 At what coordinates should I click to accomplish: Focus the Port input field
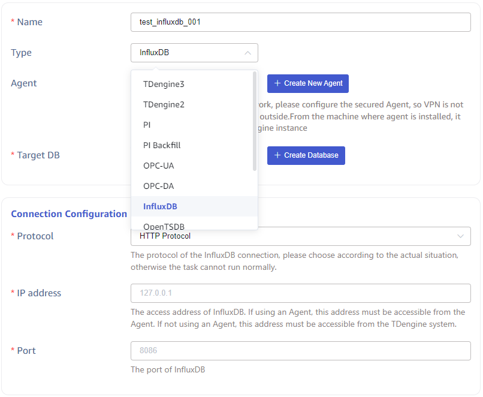[300, 351]
